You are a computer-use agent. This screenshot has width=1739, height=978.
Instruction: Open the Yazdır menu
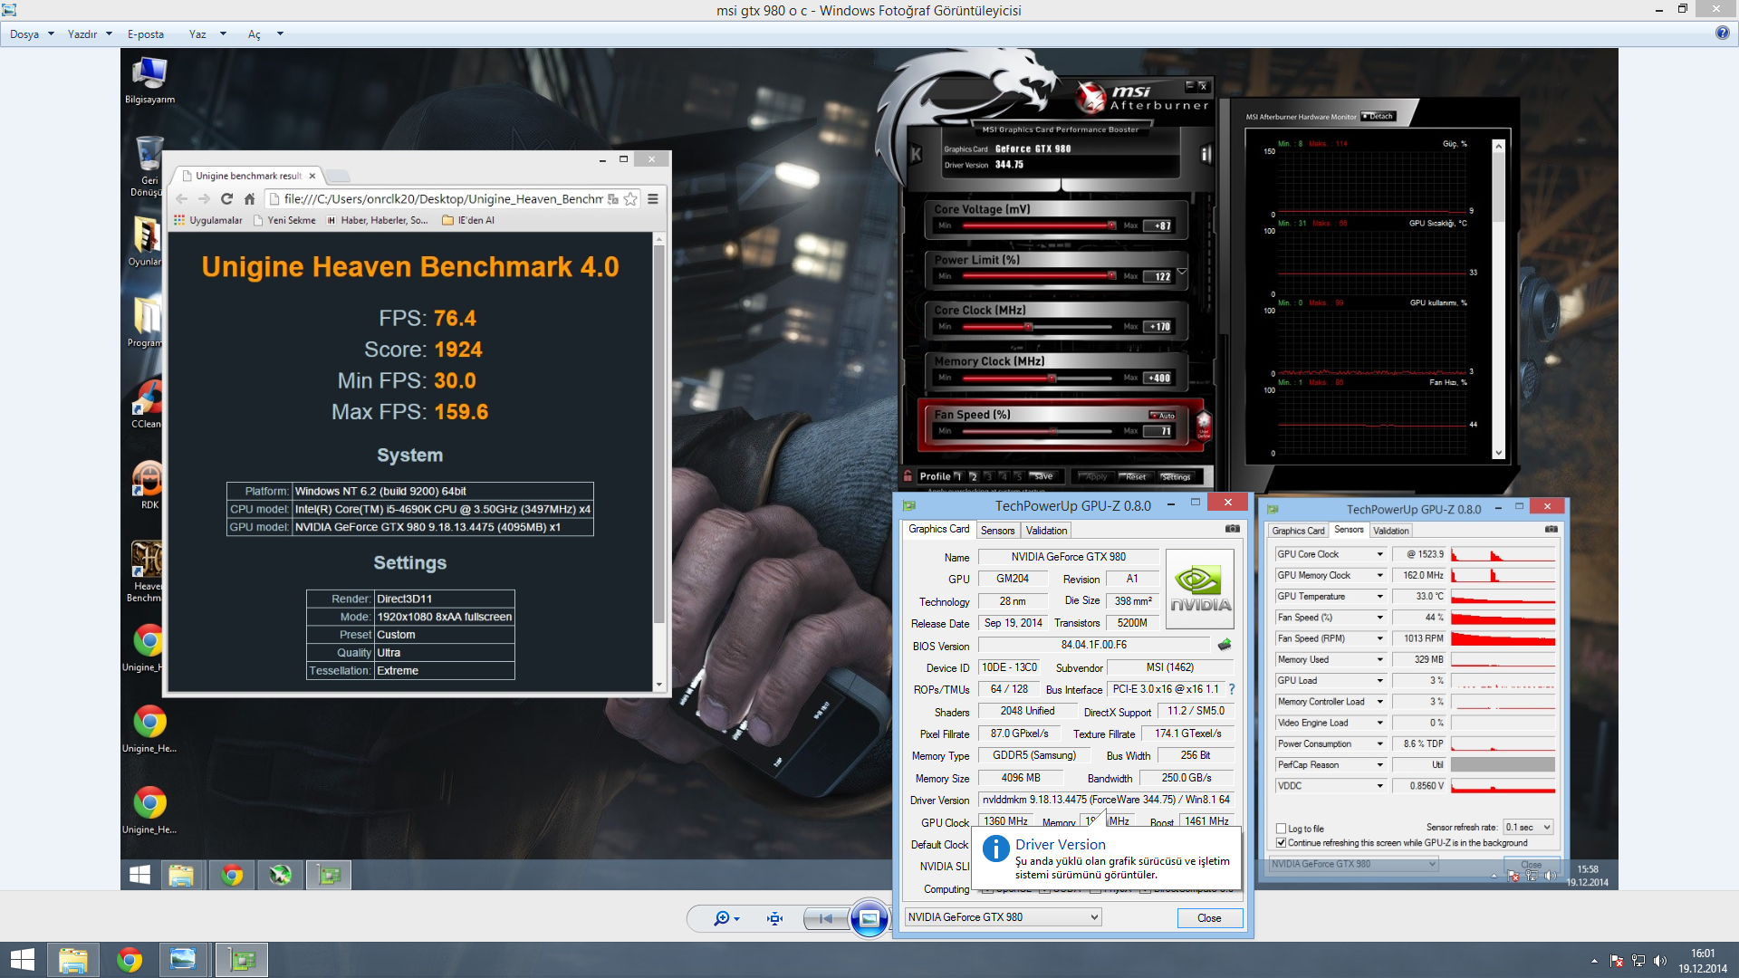[89, 34]
